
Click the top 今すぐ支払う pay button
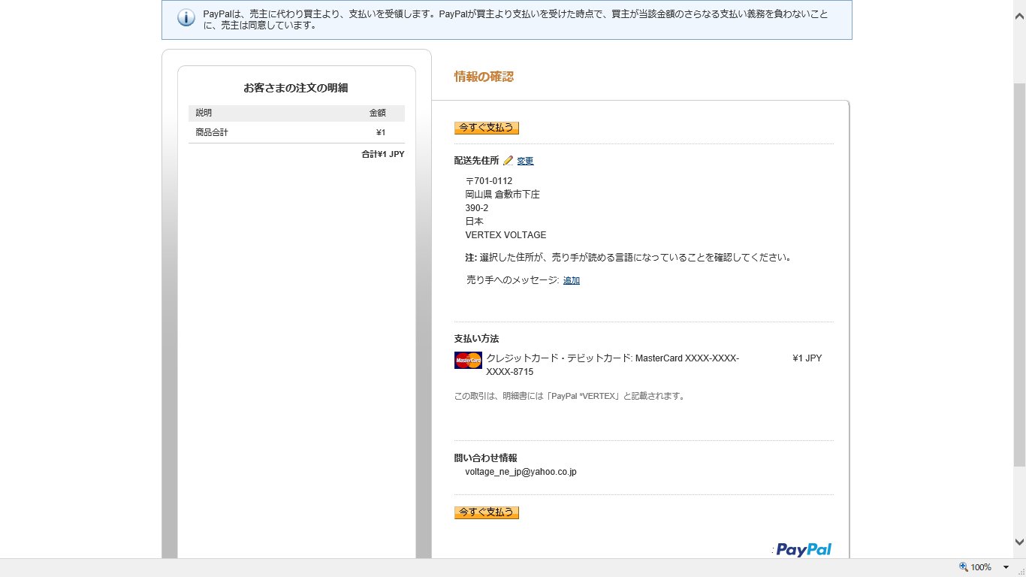[x=487, y=128]
